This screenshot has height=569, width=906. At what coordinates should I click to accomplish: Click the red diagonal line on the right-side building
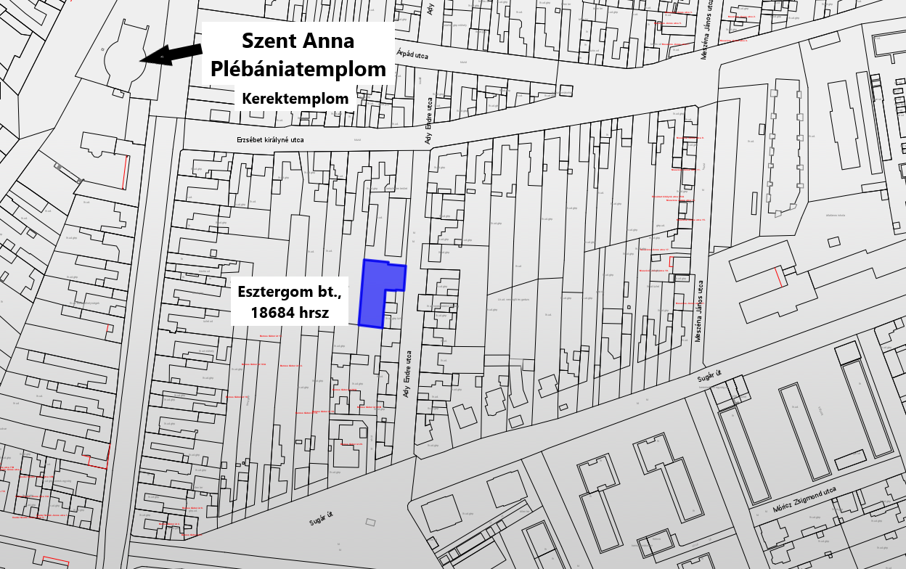click(779, 277)
